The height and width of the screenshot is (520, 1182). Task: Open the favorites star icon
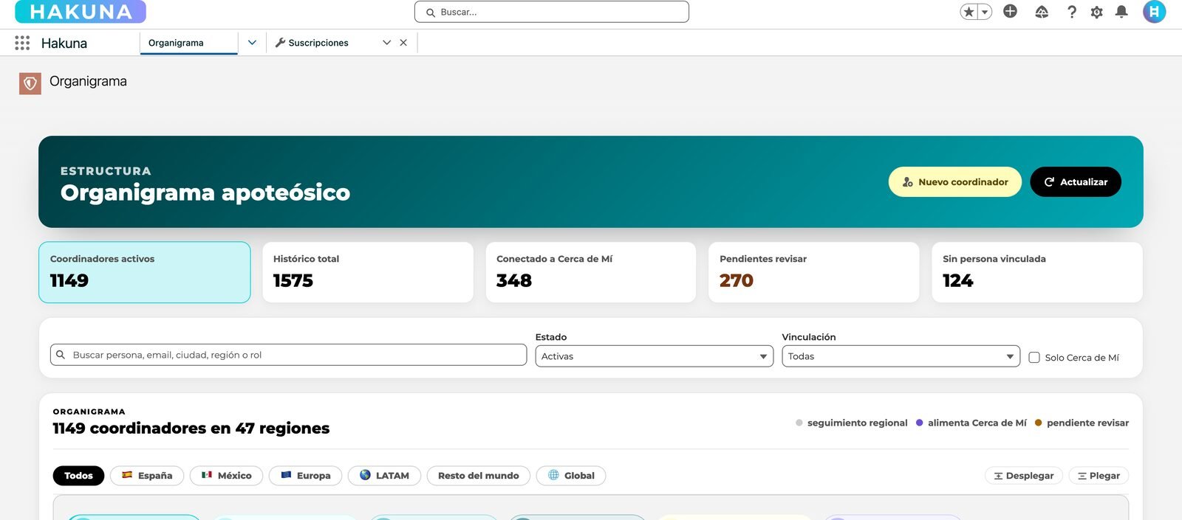969,12
